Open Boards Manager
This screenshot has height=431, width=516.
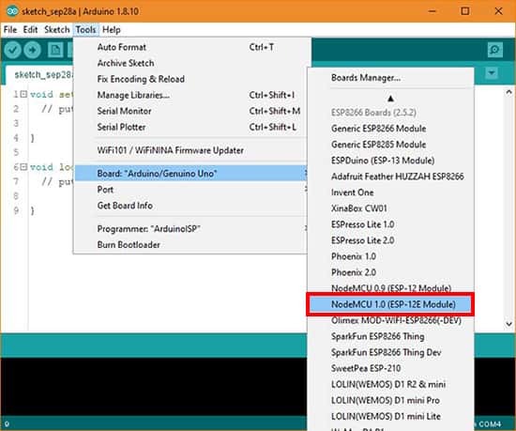click(390, 78)
